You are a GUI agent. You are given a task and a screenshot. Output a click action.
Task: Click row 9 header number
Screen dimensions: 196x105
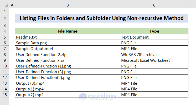tap(5, 60)
